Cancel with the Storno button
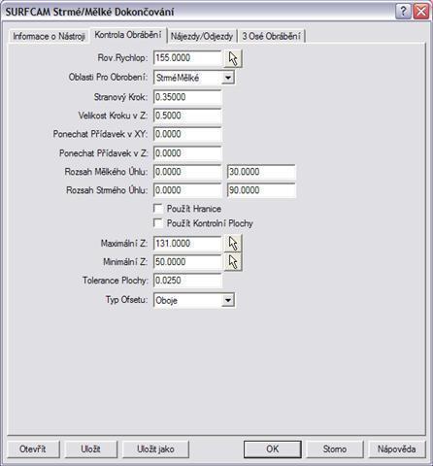433x466 pixels. 335,449
